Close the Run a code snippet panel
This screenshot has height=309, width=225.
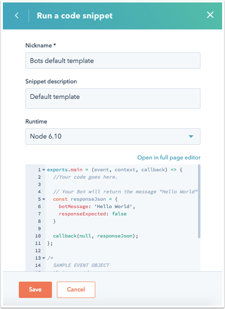[x=210, y=15]
